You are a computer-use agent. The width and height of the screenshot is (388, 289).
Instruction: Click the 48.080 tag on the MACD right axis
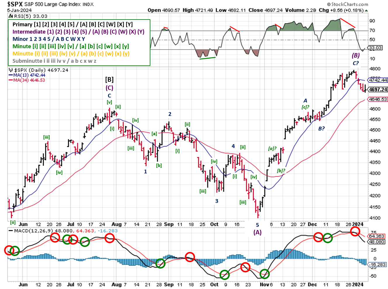tap(377, 242)
